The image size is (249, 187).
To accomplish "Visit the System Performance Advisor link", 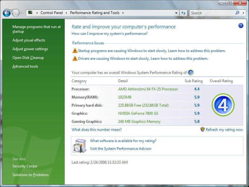I will 120,149.
